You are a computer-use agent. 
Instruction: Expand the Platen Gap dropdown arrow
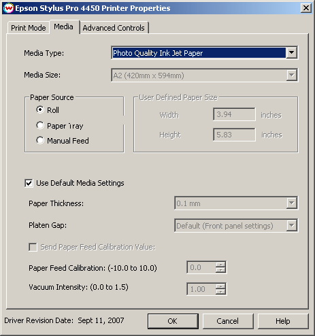(x=291, y=225)
